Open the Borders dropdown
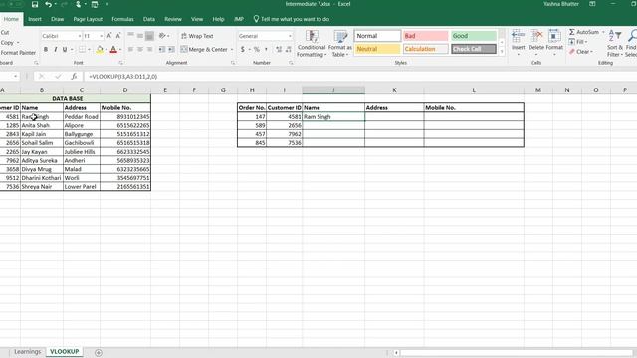Screen dimensions: 637x358 [x=89, y=49]
